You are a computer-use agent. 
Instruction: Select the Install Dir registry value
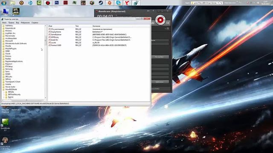coord(55,40)
